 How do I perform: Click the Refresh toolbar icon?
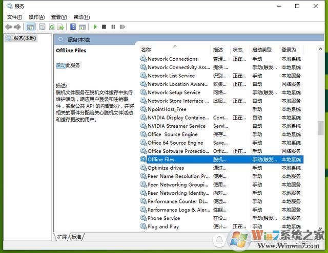coord(52,27)
